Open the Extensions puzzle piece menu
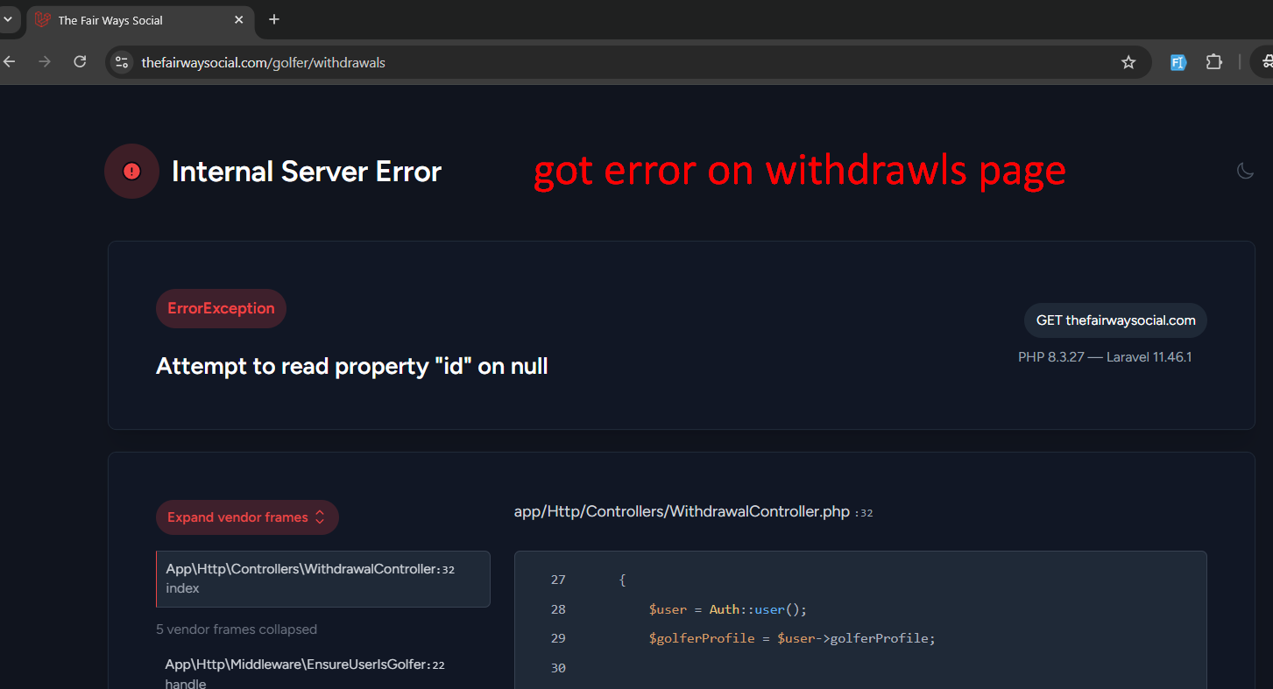The image size is (1273, 689). (x=1213, y=62)
